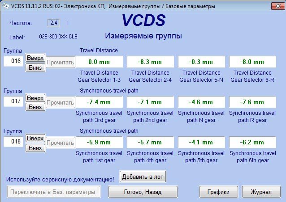This screenshot has height=202, width=286.
Task: Close the VCDS measuring groups window
Action: (278, 6)
